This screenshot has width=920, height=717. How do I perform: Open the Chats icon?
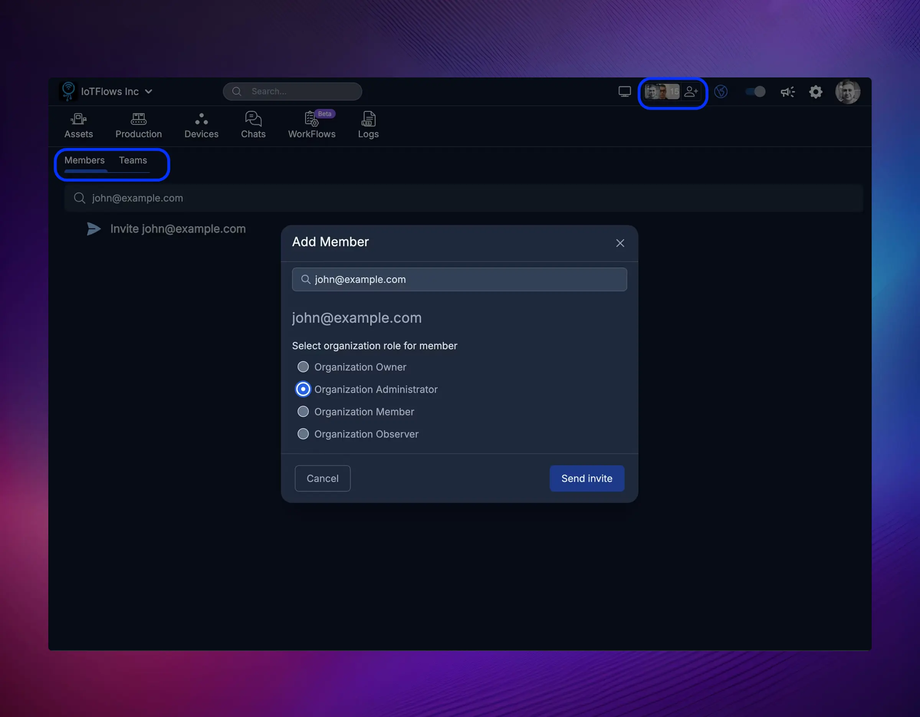click(x=253, y=120)
